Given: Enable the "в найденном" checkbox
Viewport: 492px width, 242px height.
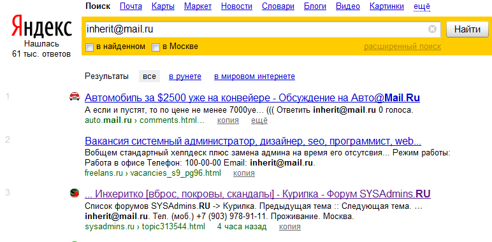Looking at the screenshot, I should coord(89,47).
